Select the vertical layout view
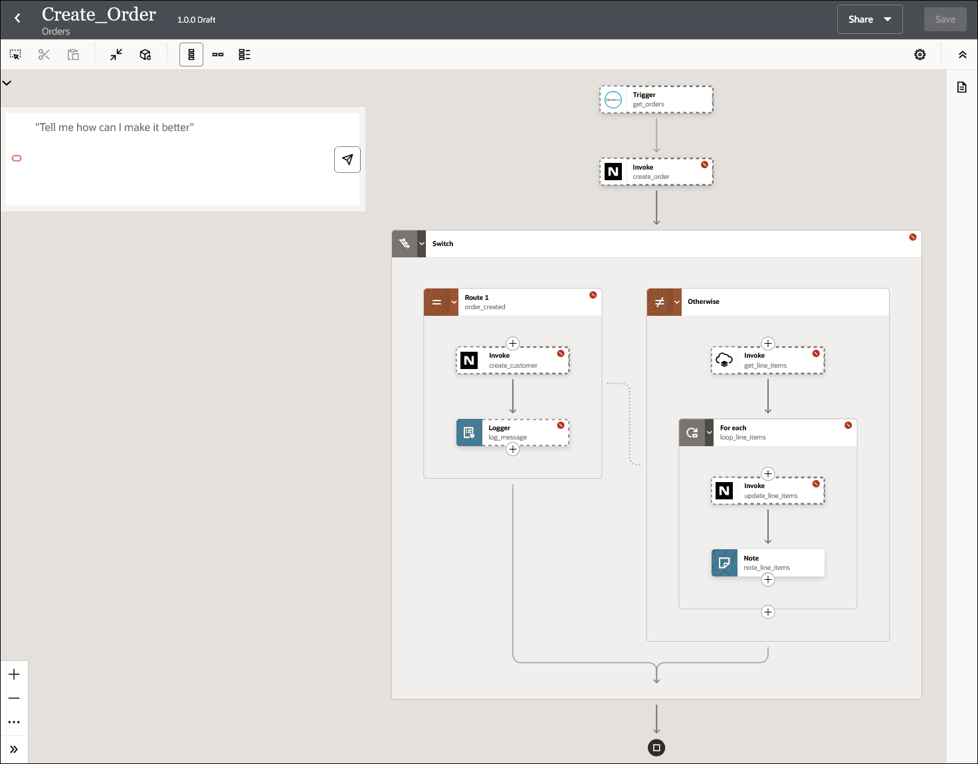The width and height of the screenshot is (978, 764). 191,55
